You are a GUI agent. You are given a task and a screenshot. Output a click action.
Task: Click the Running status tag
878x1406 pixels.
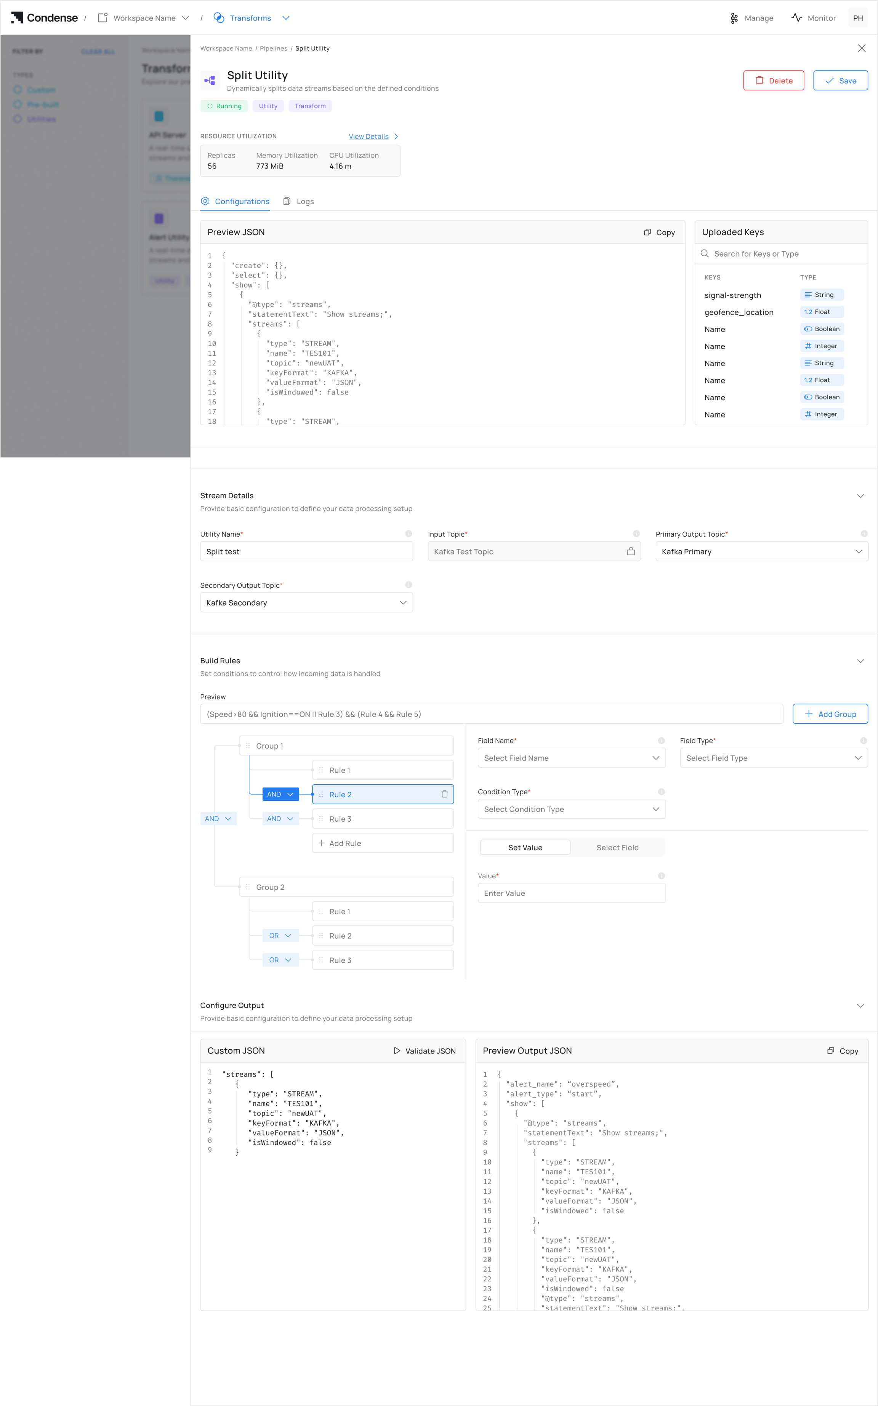[224, 106]
